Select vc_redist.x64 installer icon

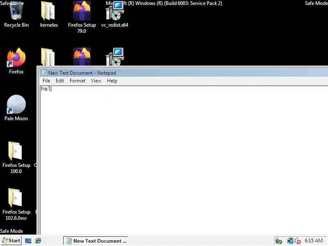[115, 14]
